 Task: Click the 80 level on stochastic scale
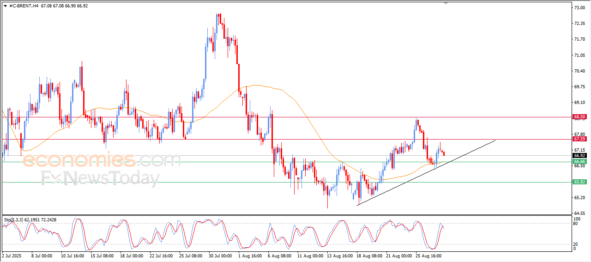point(576,224)
